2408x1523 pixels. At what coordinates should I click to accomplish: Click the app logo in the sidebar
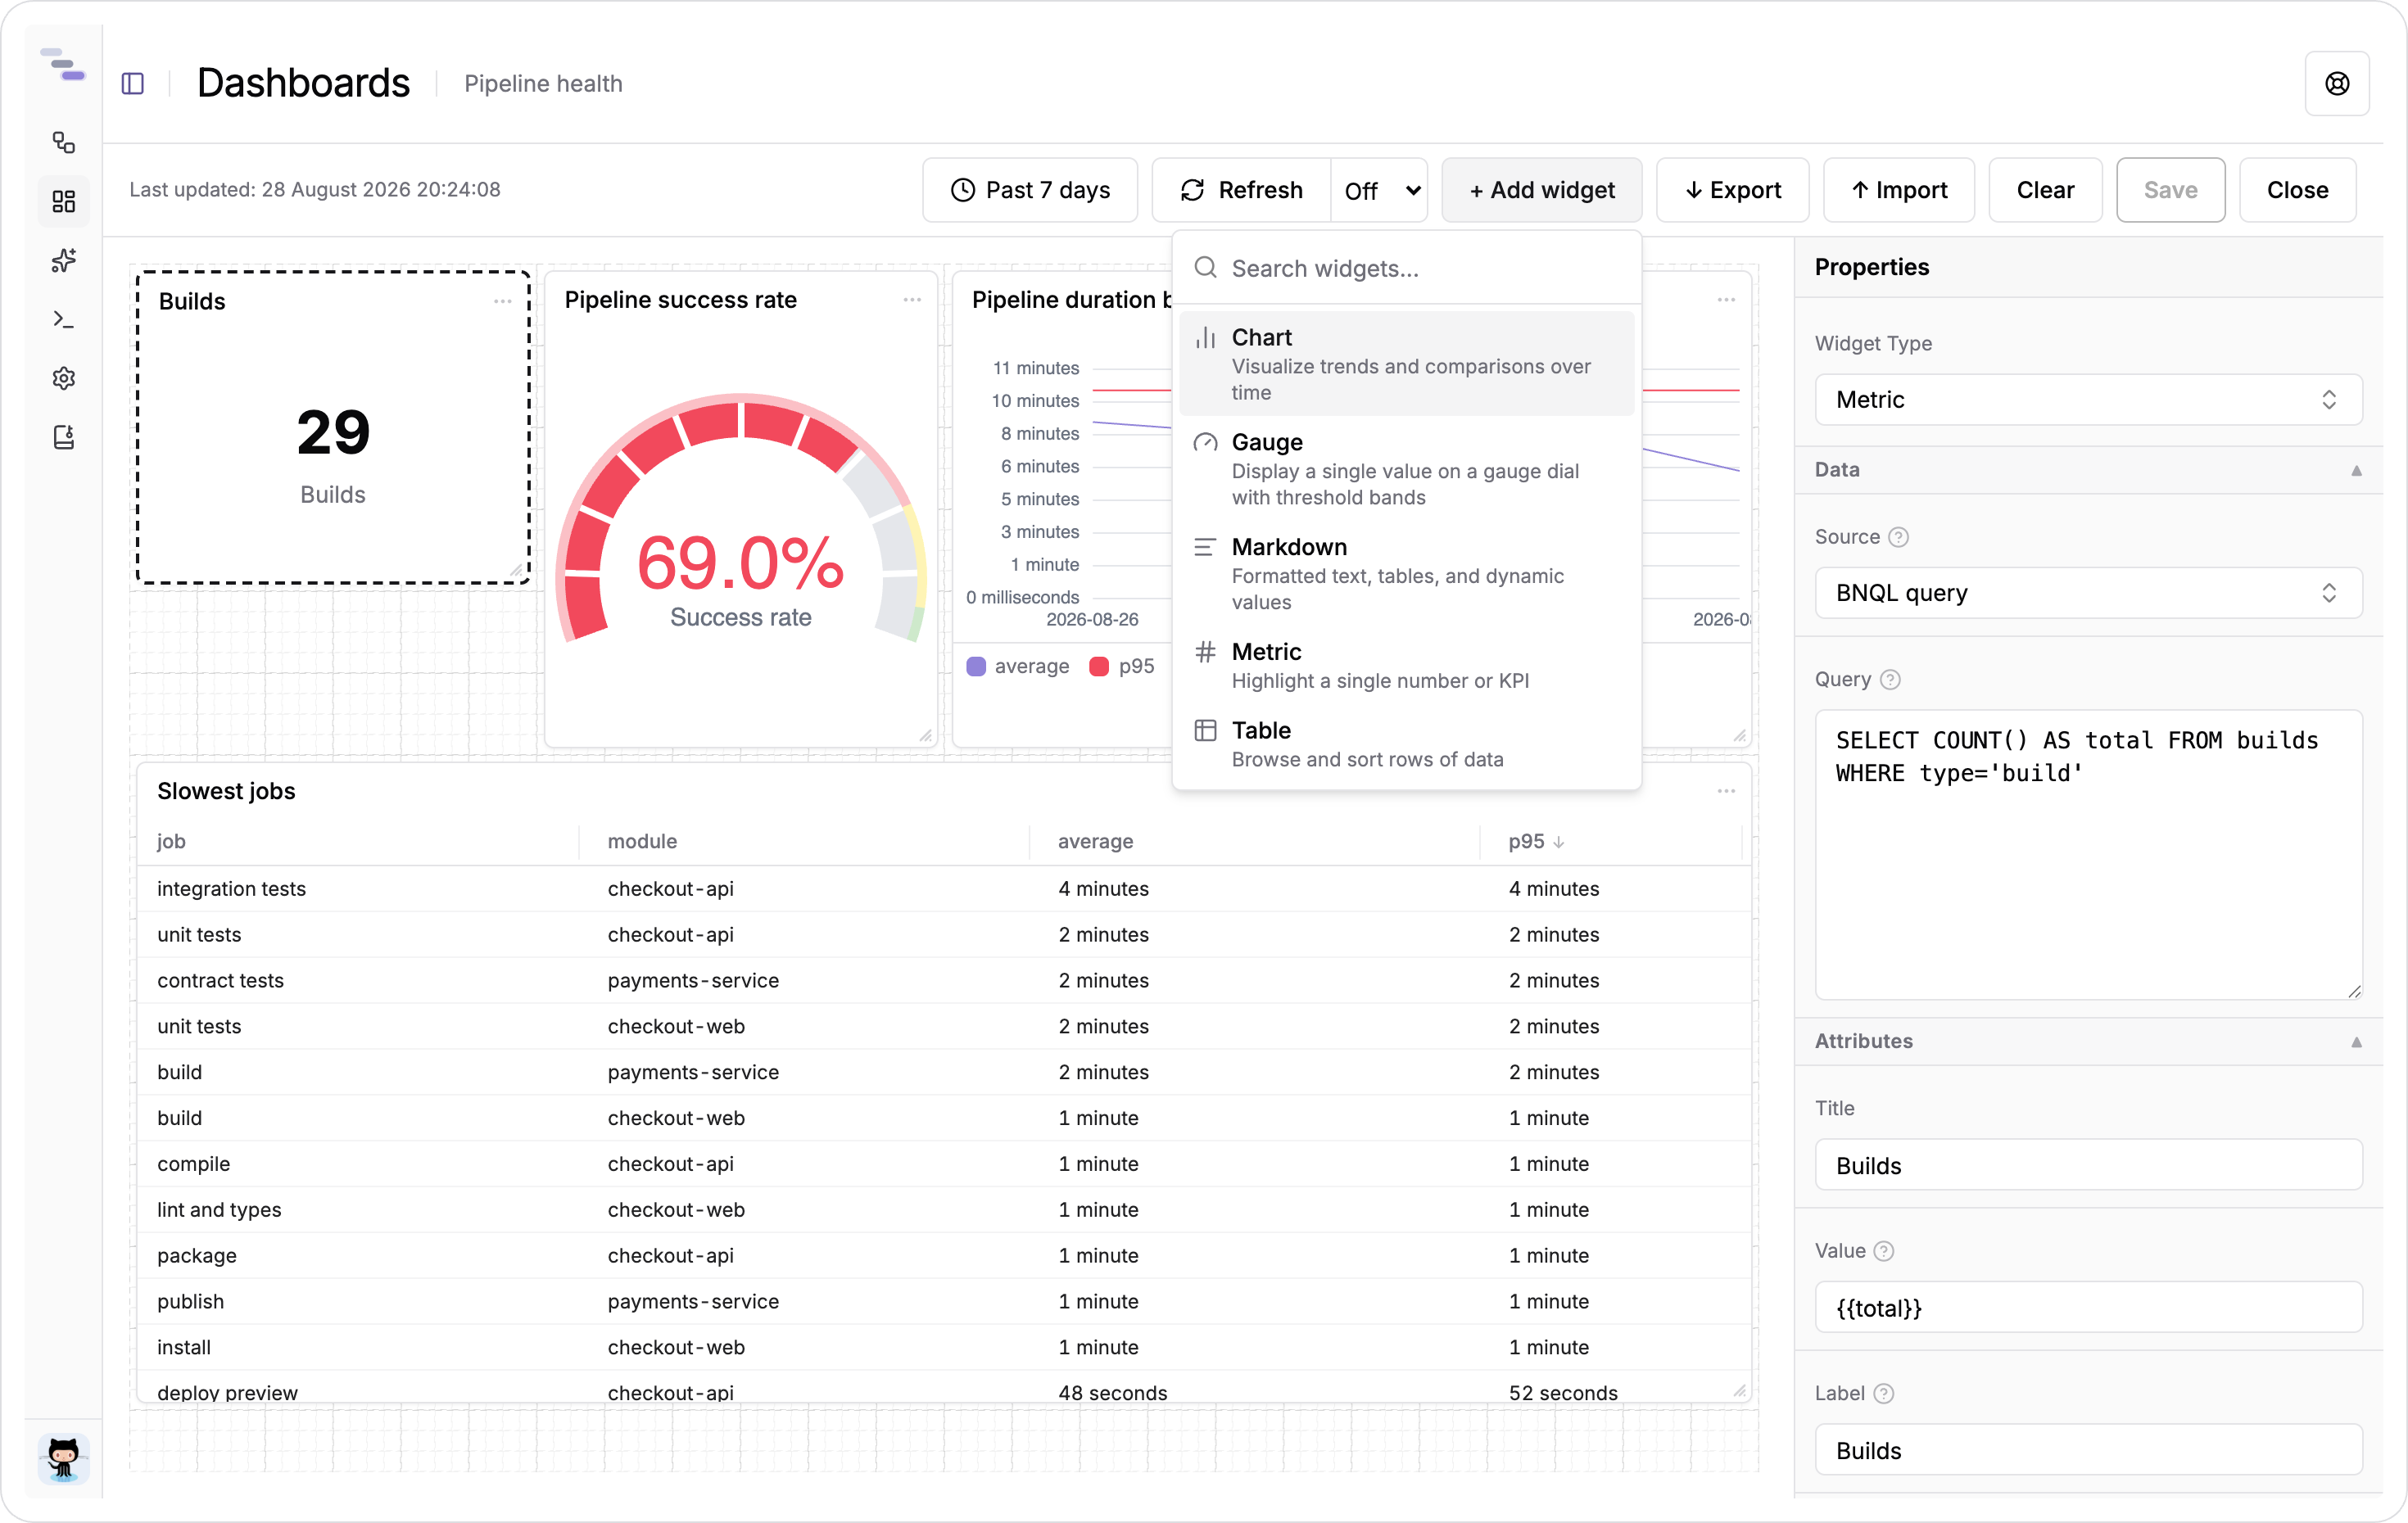pos(63,65)
